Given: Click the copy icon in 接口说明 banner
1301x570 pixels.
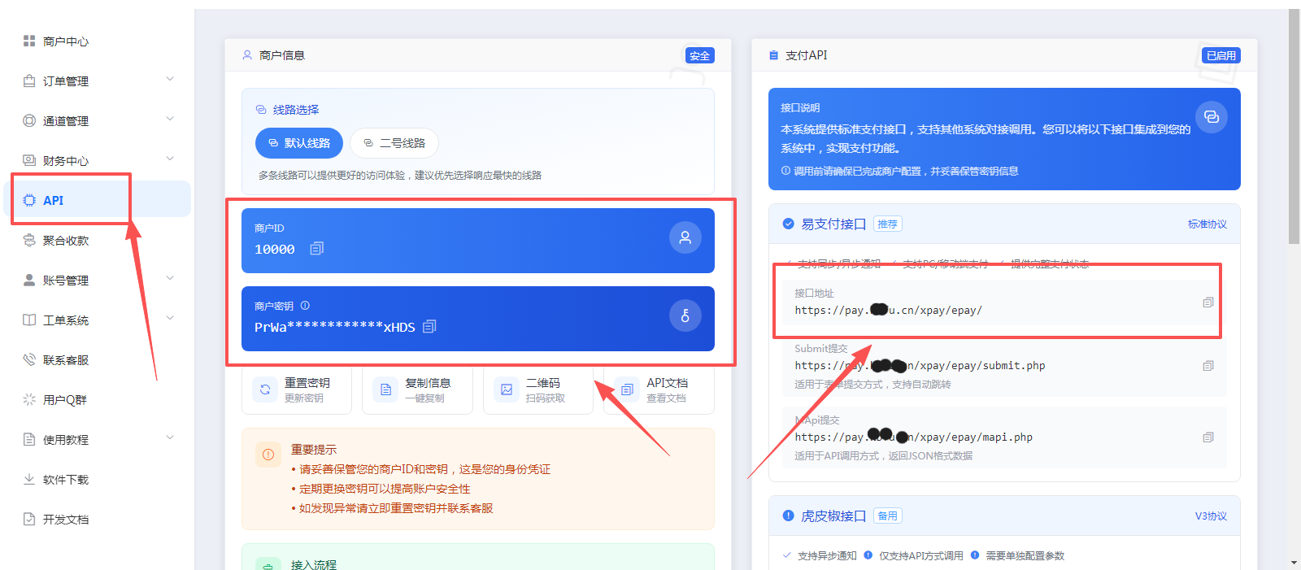Looking at the screenshot, I should [x=1212, y=117].
